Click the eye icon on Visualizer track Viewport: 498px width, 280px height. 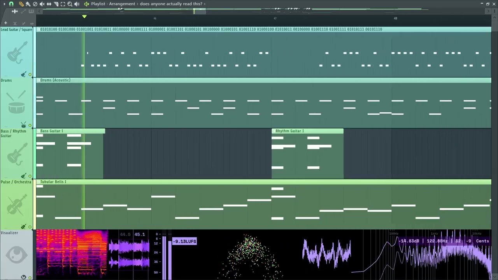17,255
